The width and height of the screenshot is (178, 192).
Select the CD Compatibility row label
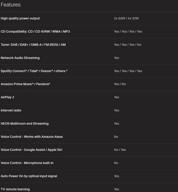click(35, 31)
